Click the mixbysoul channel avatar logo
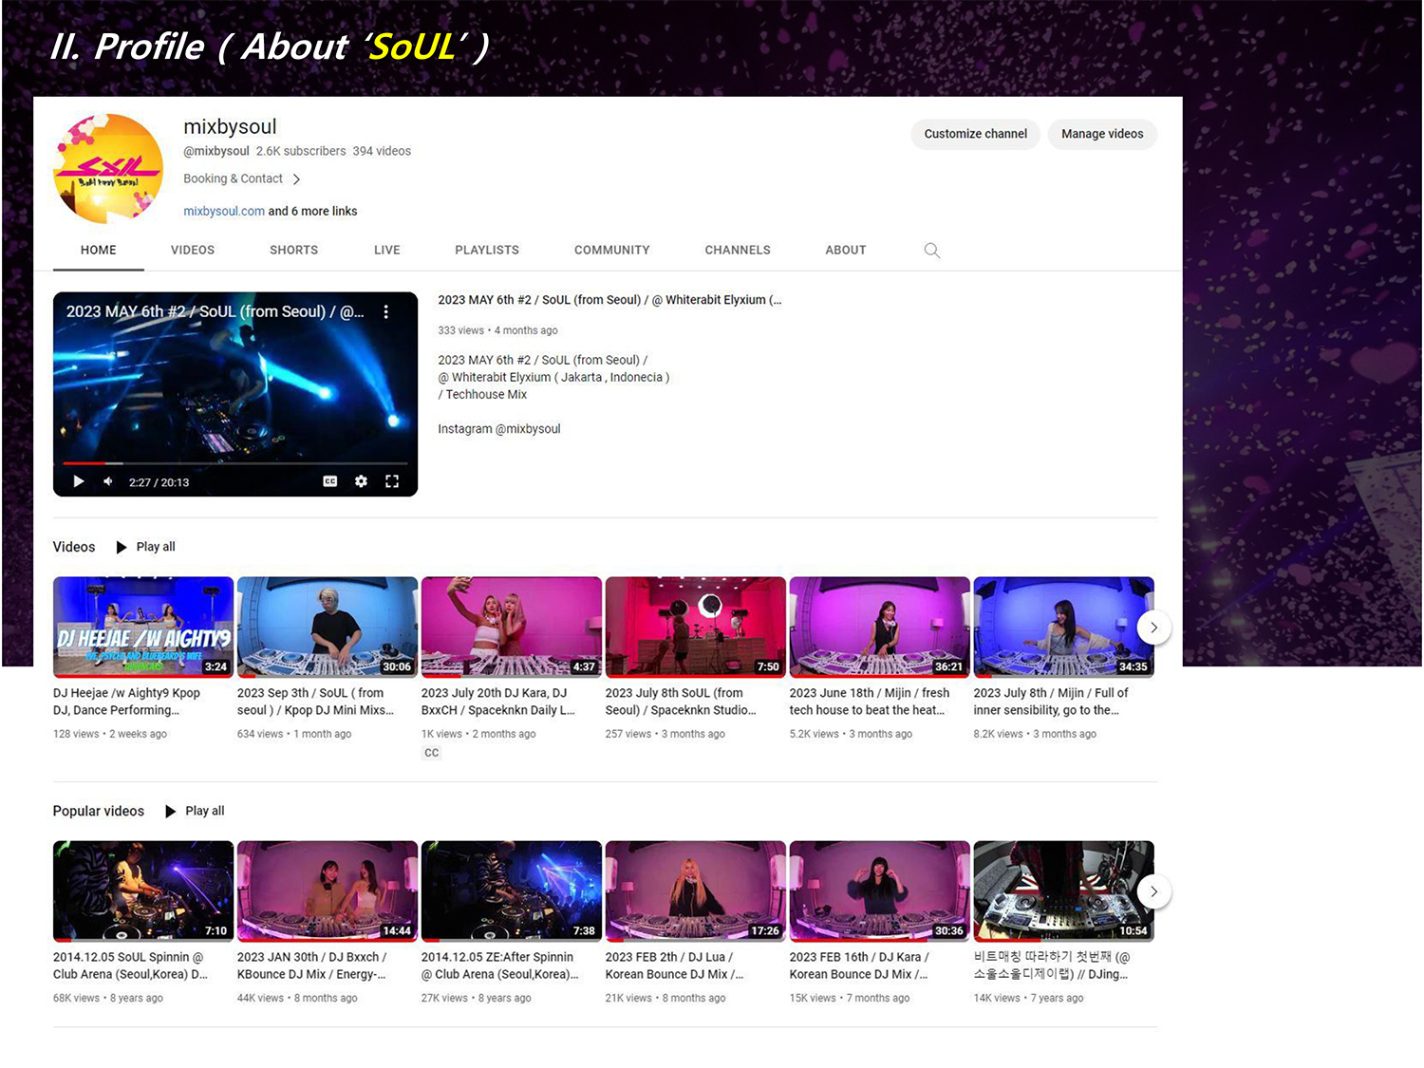The height and width of the screenshot is (1068, 1424). click(x=108, y=169)
